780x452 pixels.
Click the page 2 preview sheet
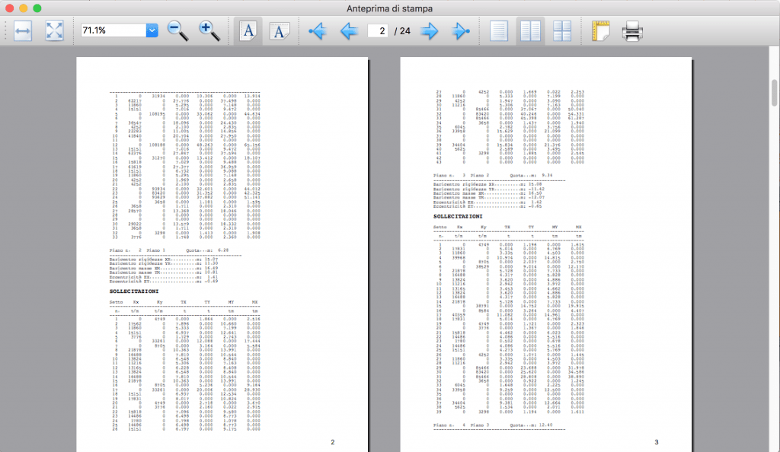pyautogui.click(x=222, y=254)
